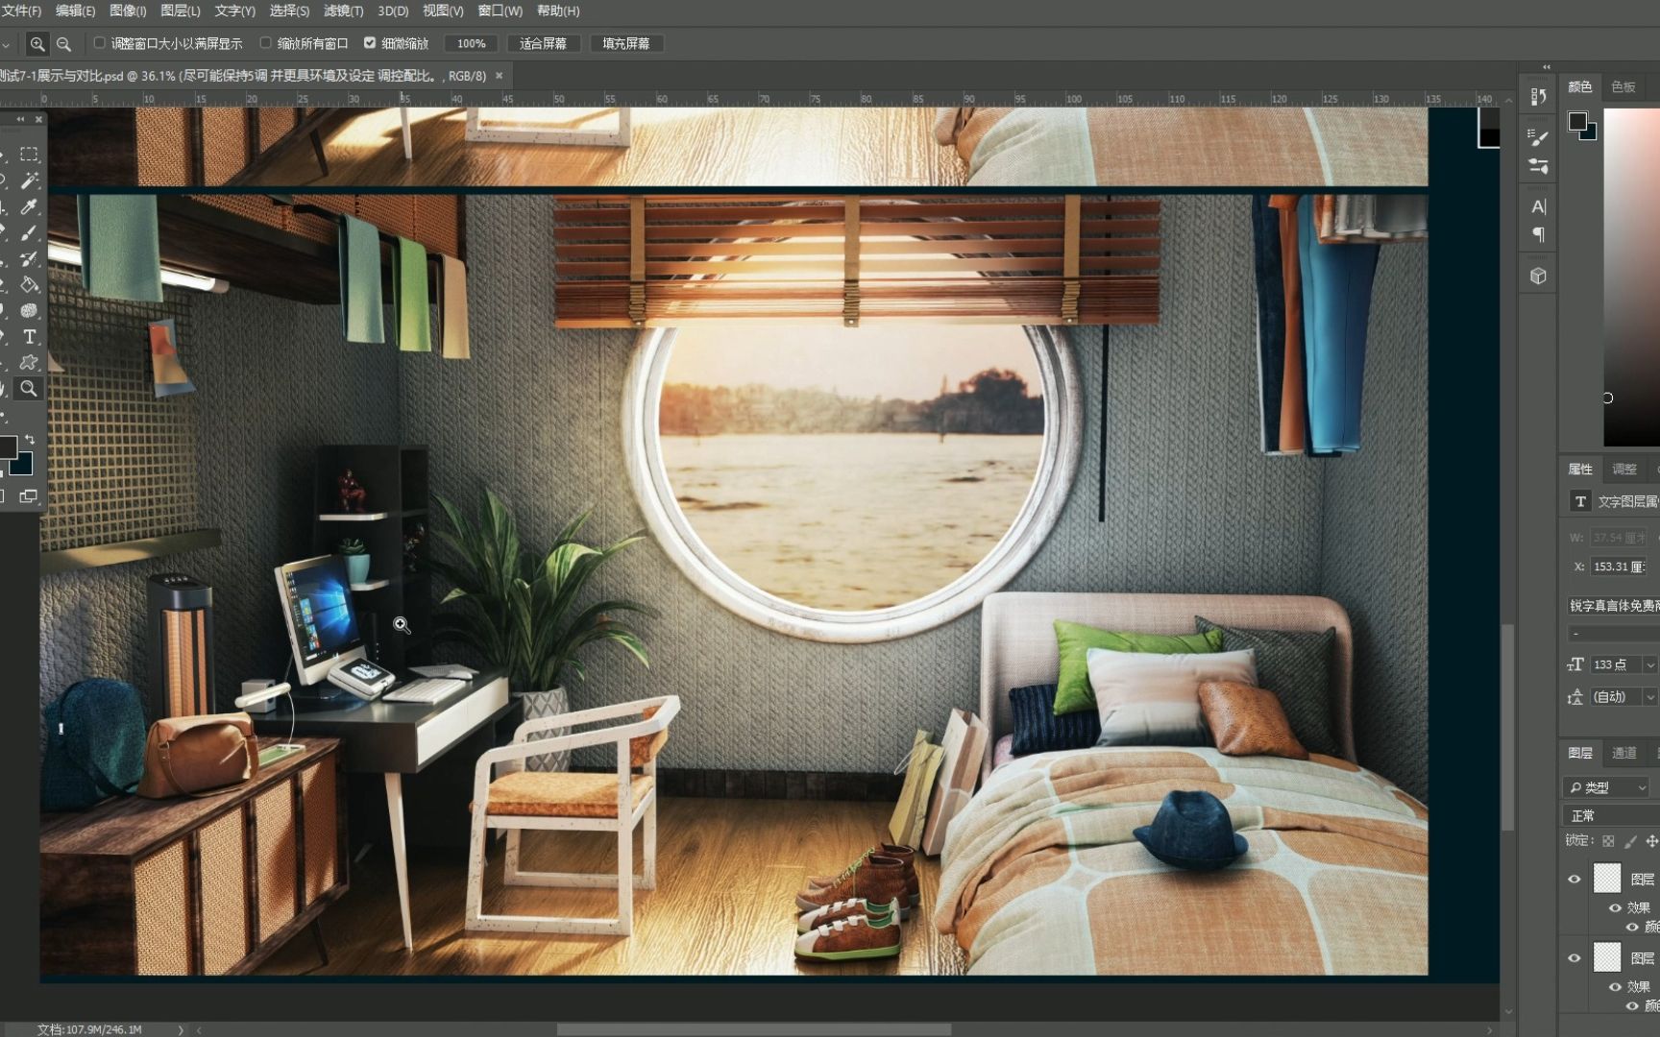Select the Eyedropper tool
Screen dimensions: 1660x1037
[x=29, y=206]
